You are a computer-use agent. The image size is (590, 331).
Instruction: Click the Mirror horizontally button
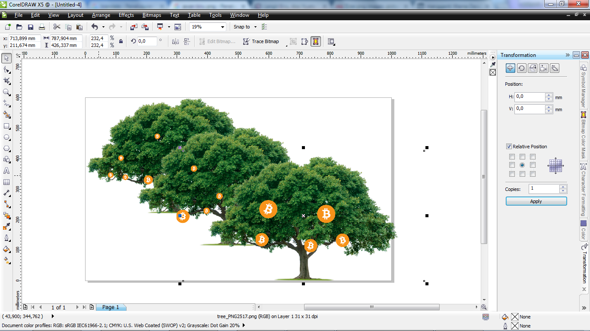click(x=175, y=41)
